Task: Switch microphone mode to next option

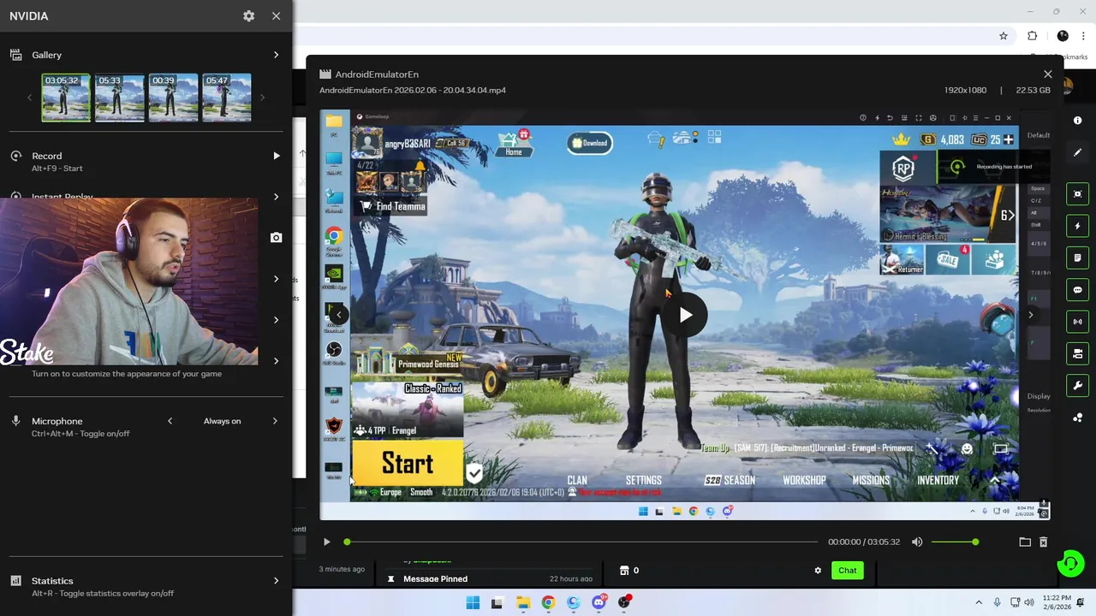Action: point(275,421)
